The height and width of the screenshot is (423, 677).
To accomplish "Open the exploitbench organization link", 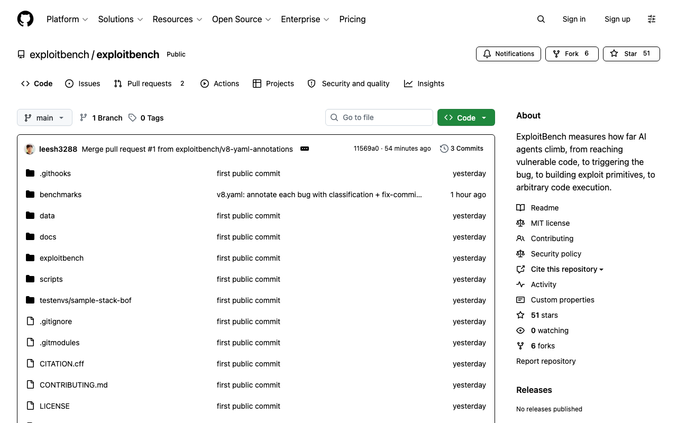I will pos(59,54).
